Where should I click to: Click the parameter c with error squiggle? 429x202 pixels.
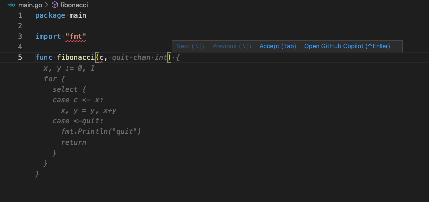(x=101, y=58)
